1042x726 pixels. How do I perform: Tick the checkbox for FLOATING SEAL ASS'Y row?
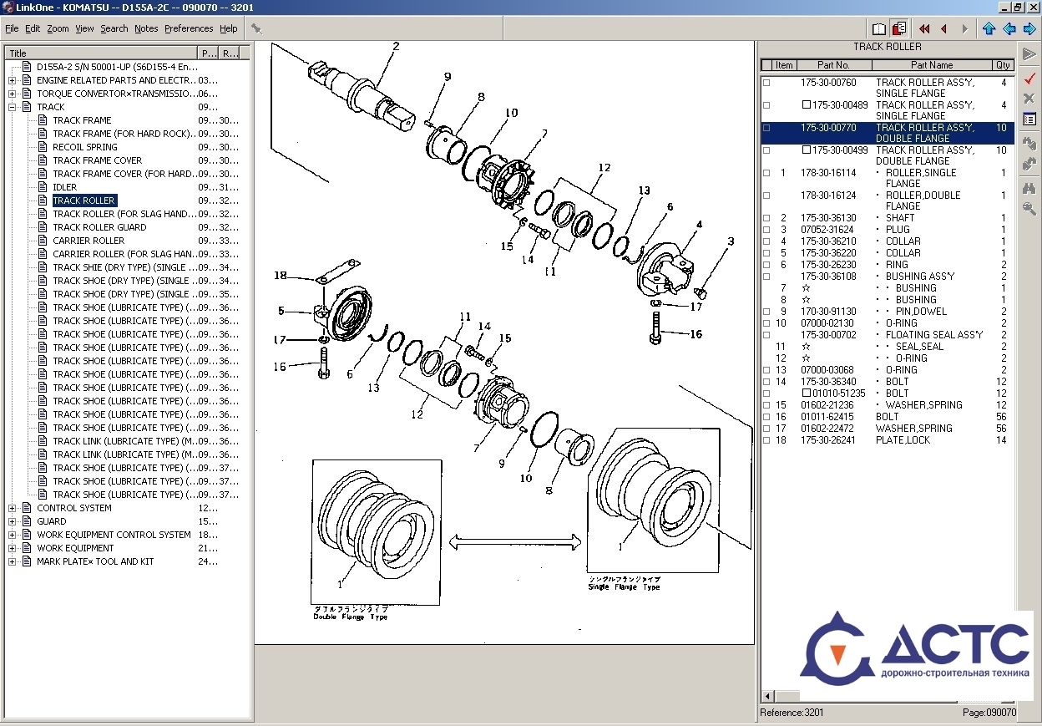click(x=766, y=335)
